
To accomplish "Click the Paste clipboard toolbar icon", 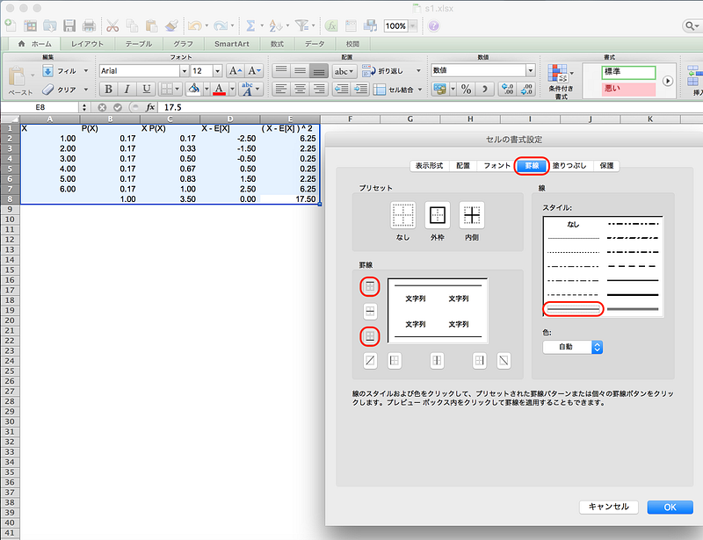I will (151, 25).
